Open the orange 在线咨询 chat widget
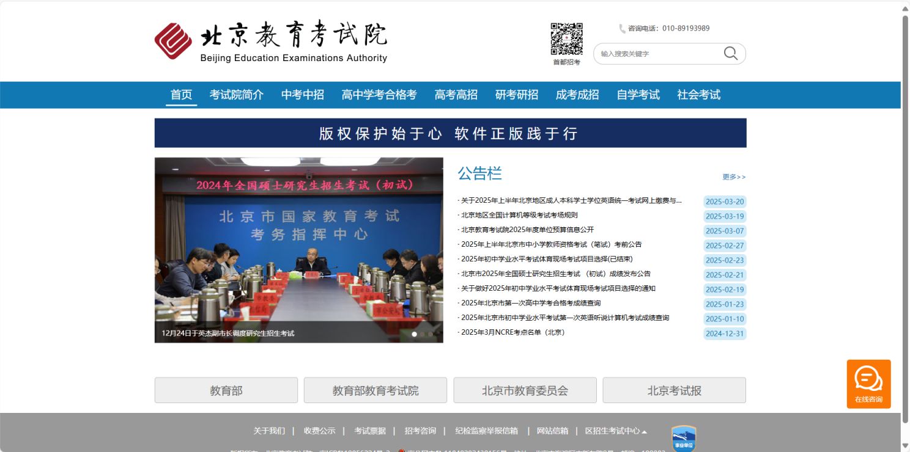The height and width of the screenshot is (452, 910). point(868,384)
